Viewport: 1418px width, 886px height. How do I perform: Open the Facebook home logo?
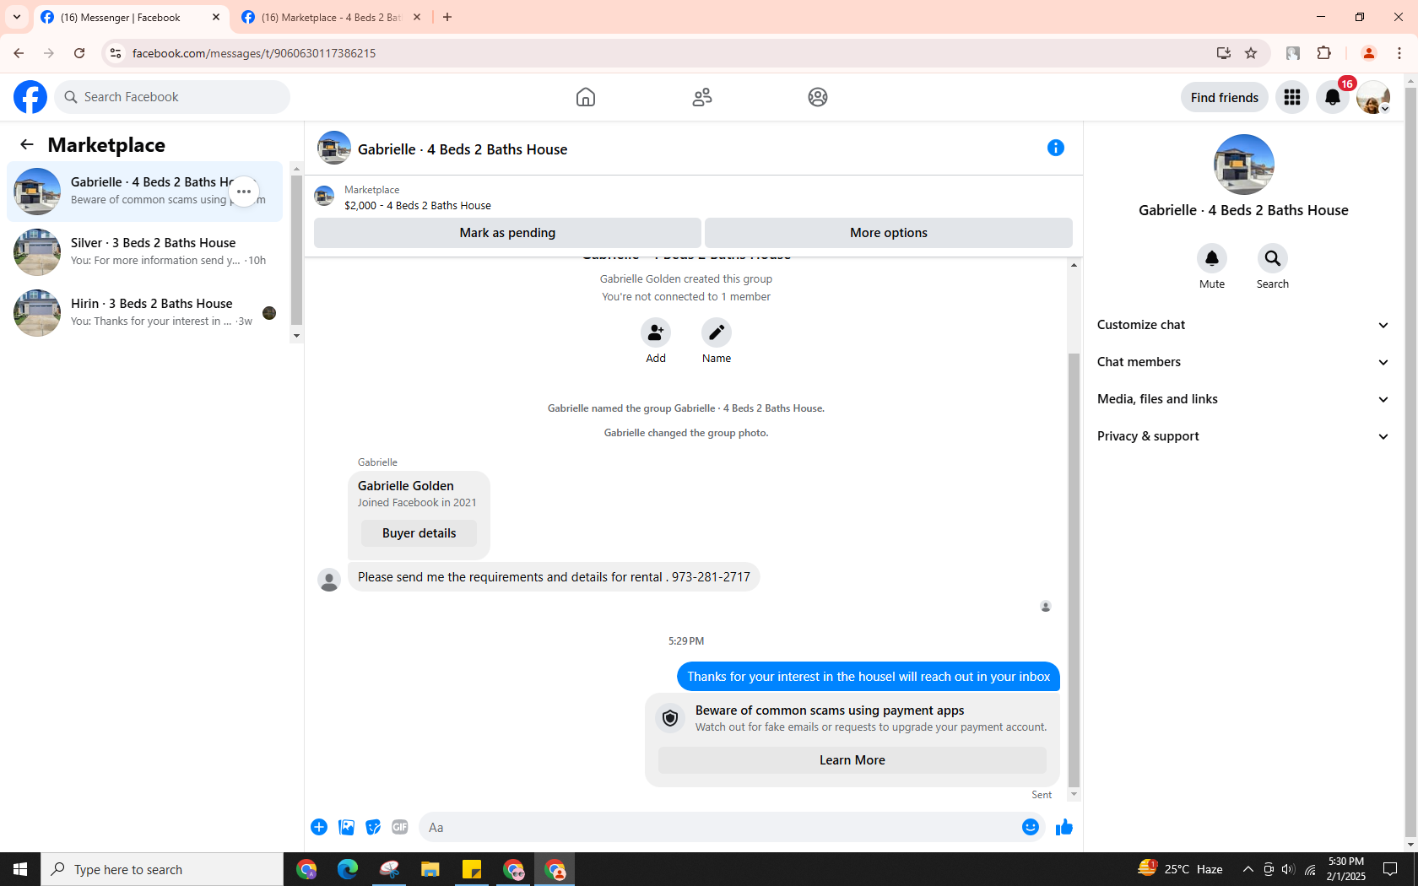coord(30,97)
